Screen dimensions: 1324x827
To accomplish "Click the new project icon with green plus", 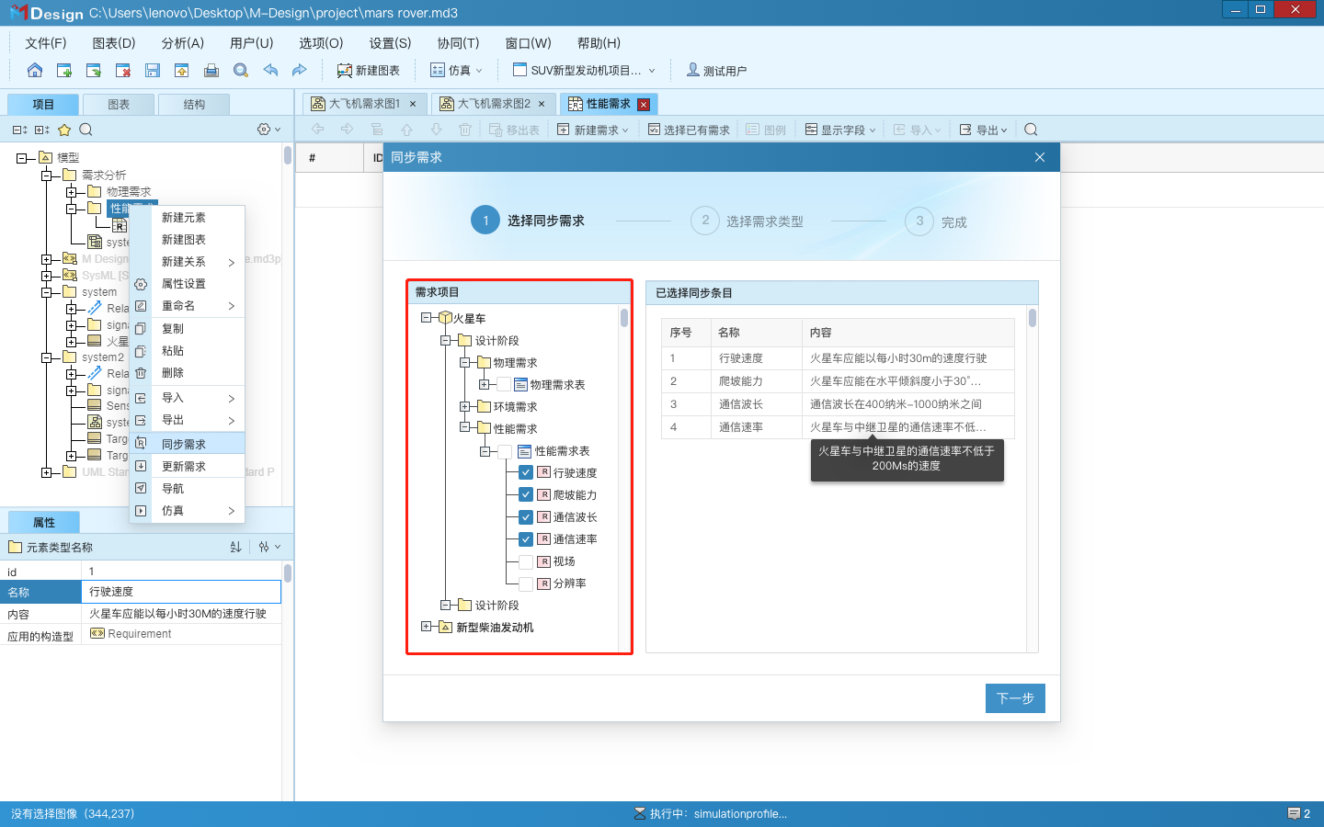I will pyautogui.click(x=64, y=70).
